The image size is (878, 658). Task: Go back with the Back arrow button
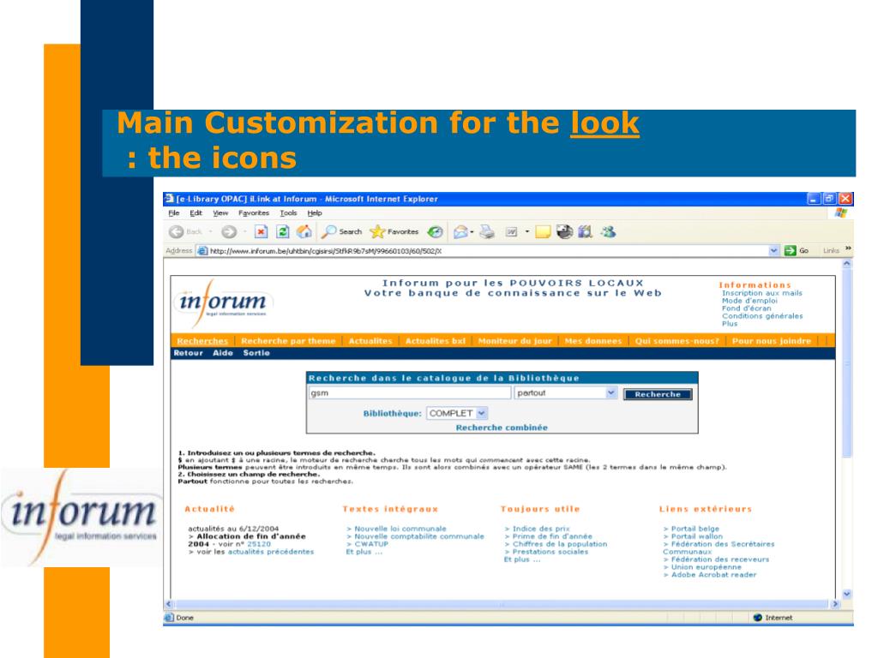[x=177, y=231]
